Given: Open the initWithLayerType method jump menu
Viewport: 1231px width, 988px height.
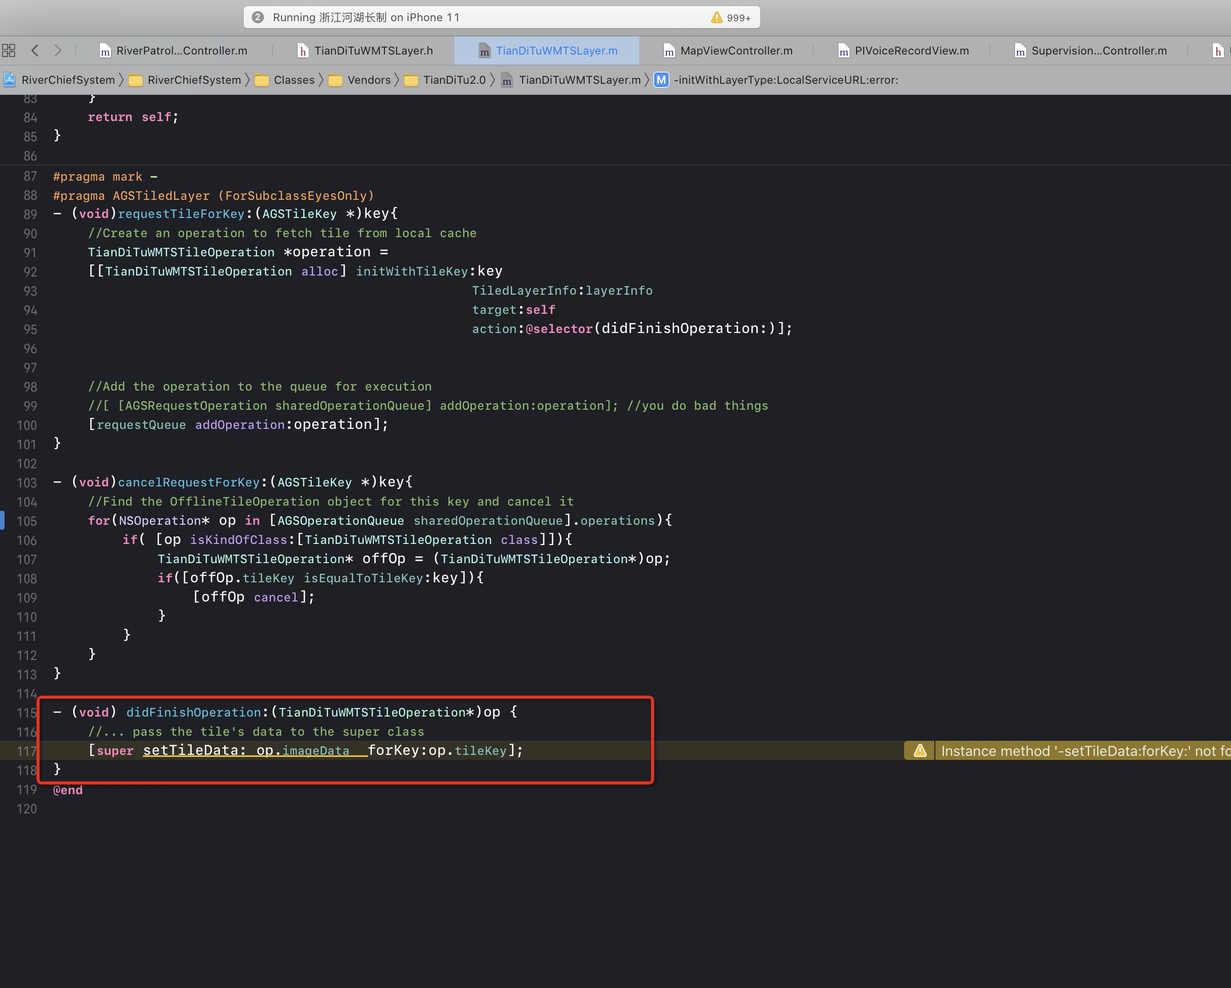Looking at the screenshot, I should [785, 80].
